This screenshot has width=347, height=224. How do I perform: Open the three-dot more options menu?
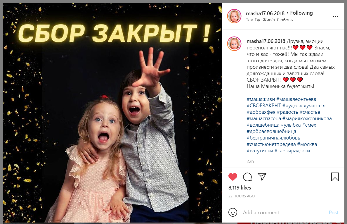pos(336,16)
